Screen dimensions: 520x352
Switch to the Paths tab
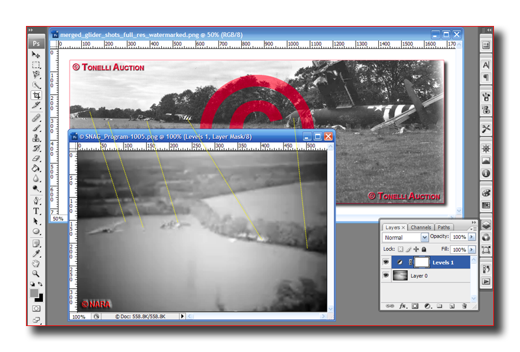(x=444, y=227)
